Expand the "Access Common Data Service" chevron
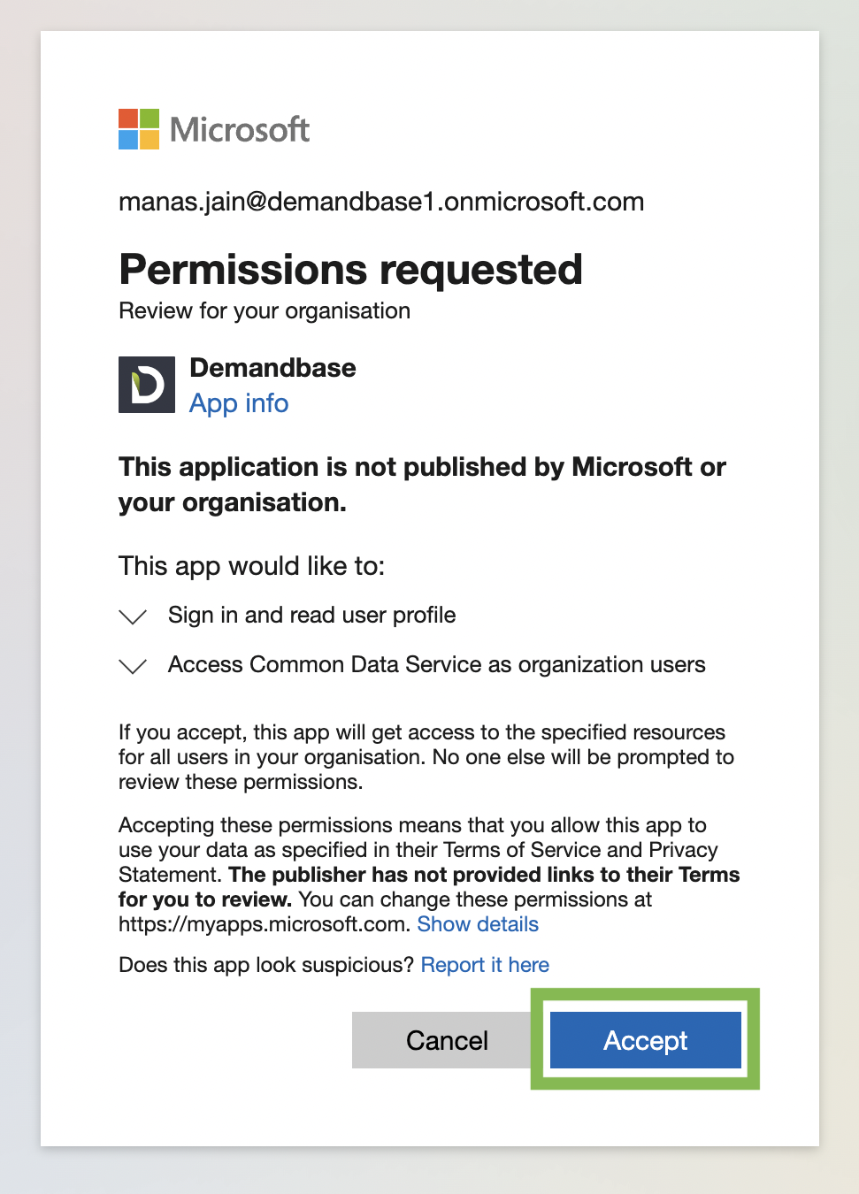This screenshot has height=1194, width=859. tap(133, 666)
